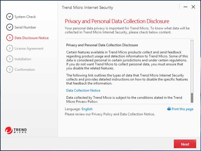Click the empty scrollbar track above the thumb

(192, 67)
